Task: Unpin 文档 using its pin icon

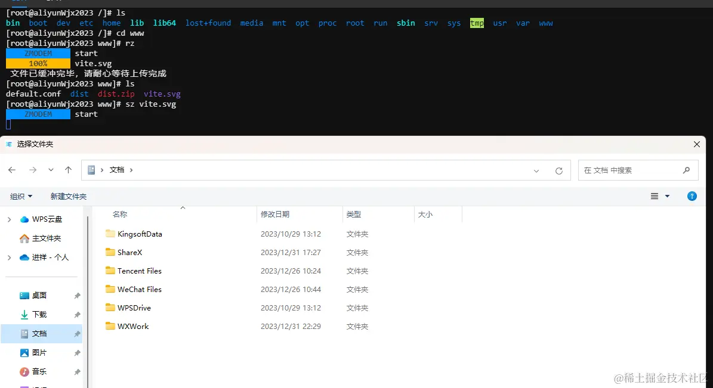Action: 78,334
